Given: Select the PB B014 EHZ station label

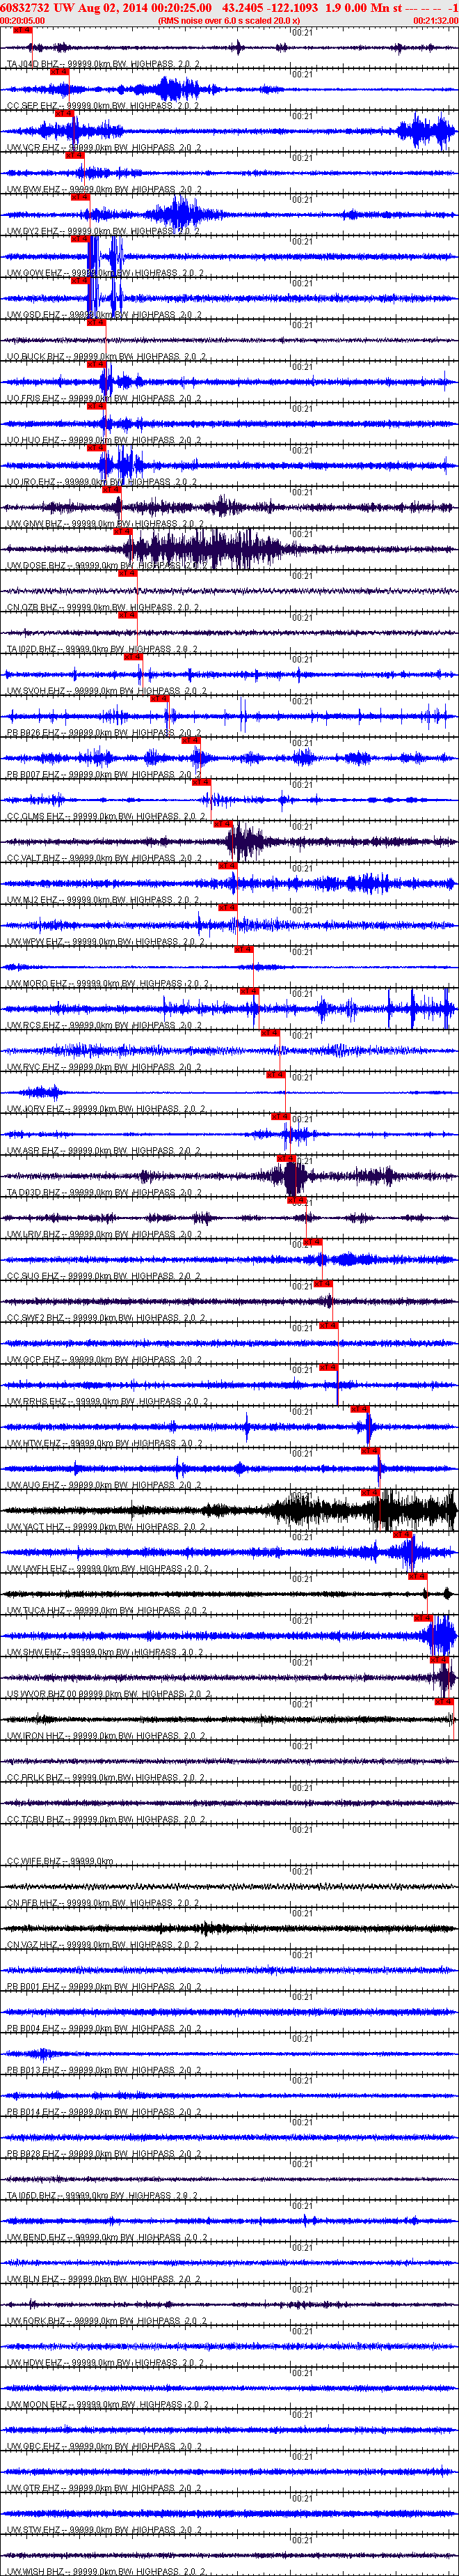Looking at the screenshot, I should tap(104, 2113).
